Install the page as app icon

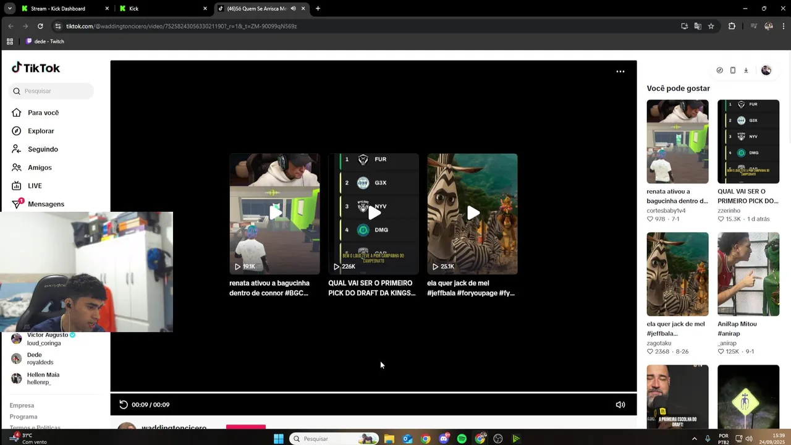[x=684, y=26]
